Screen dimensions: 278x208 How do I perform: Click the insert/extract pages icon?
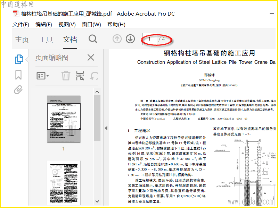coord(80,76)
